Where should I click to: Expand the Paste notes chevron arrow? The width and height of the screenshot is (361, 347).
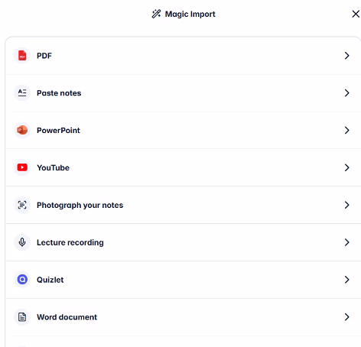(346, 92)
